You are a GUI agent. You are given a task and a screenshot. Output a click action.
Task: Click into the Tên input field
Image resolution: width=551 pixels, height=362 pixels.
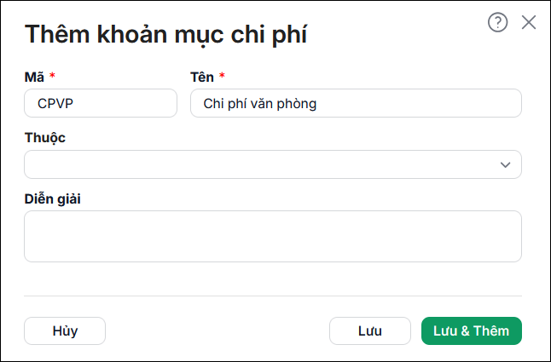click(x=356, y=103)
